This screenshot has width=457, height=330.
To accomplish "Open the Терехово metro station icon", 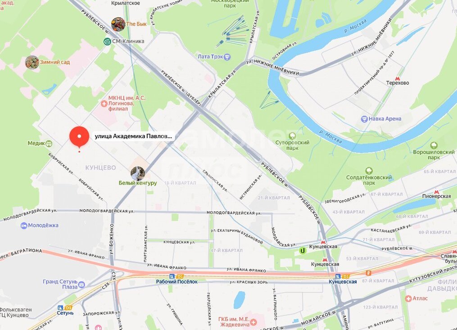I will pyautogui.click(x=397, y=78).
